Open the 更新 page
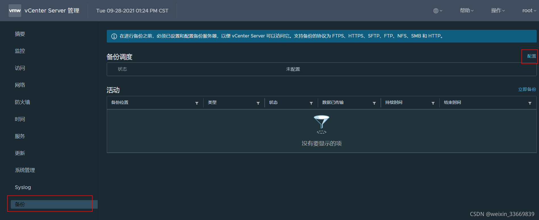This screenshot has width=539, height=220. [x=20, y=153]
